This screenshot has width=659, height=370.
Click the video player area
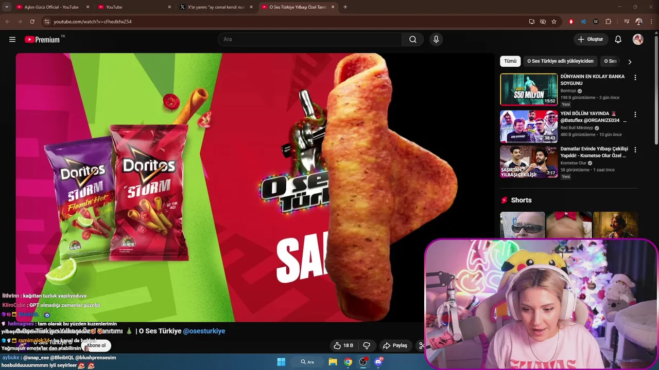coord(255,187)
